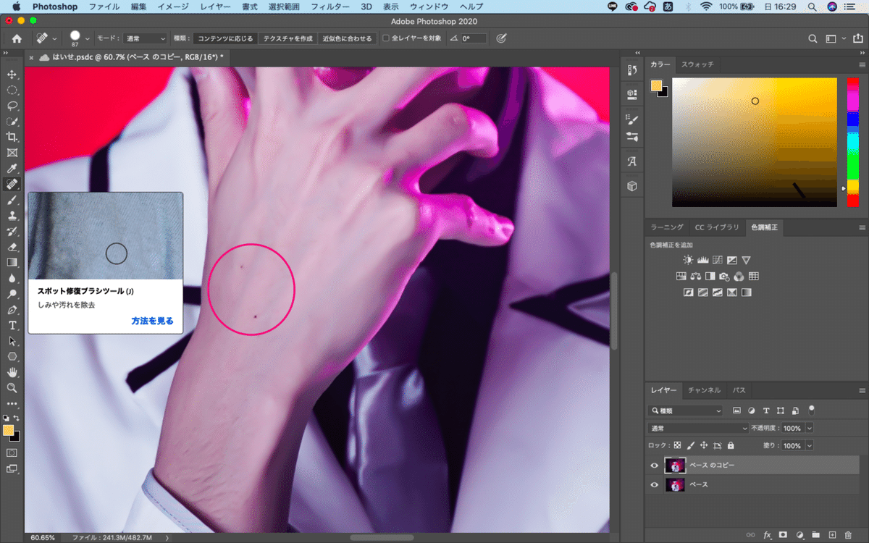869x543 pixels.
Task: Click the 方法を見る link in tooltip
Action: pos(153,321)
